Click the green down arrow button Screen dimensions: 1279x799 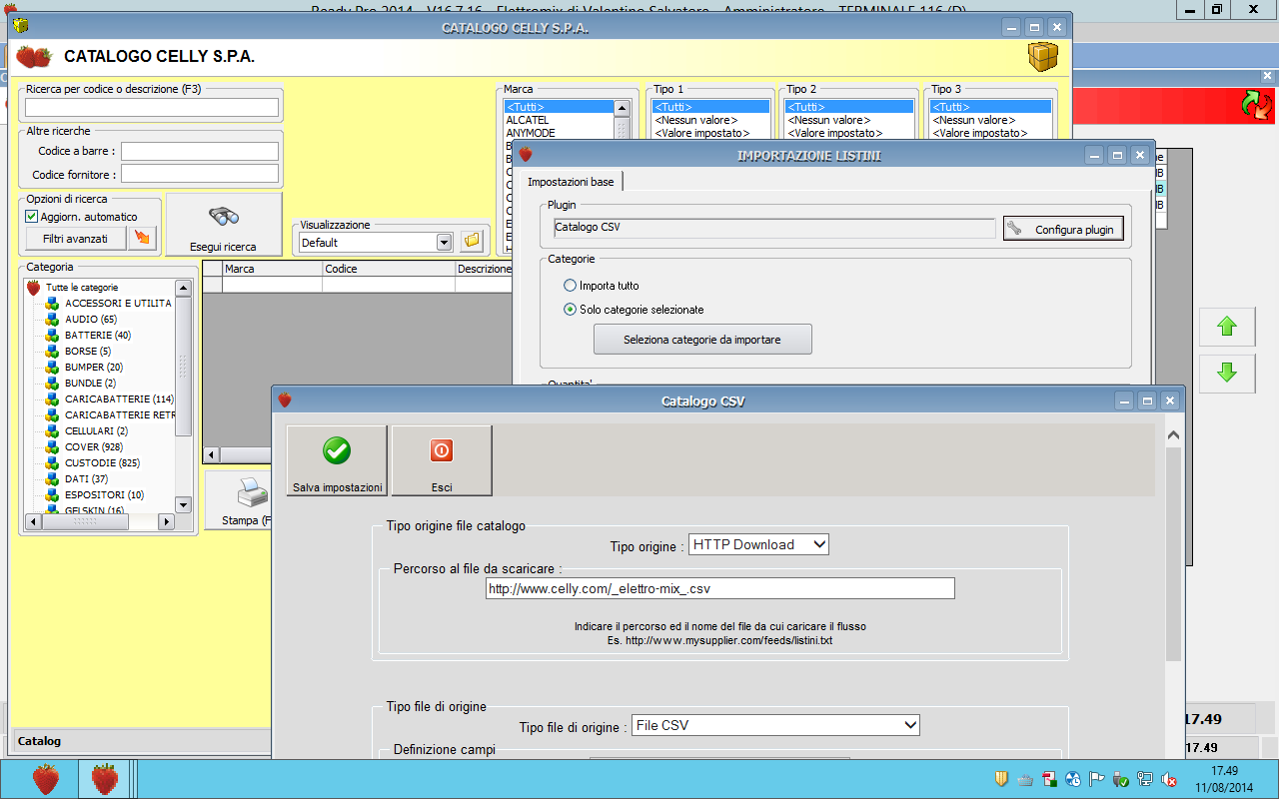pyautogui.click(x=1227, y=373)
